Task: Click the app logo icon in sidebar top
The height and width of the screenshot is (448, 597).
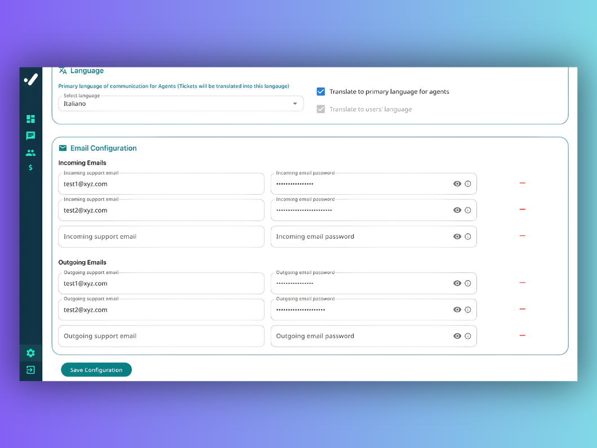Action: coord(30,79)
